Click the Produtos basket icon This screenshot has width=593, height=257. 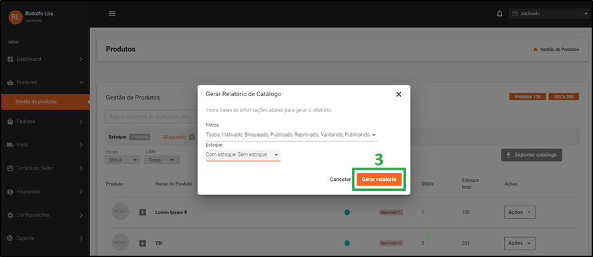click(x=10, y=82)
